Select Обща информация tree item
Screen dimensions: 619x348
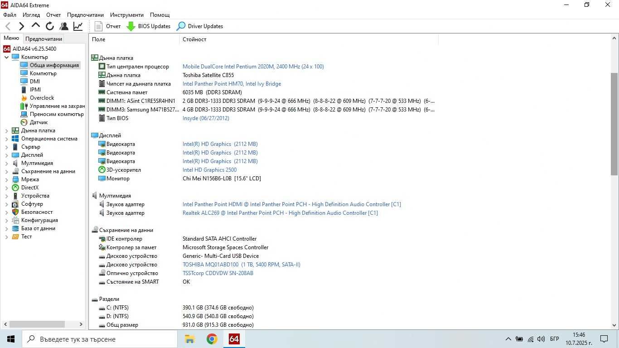click(54, 65)
